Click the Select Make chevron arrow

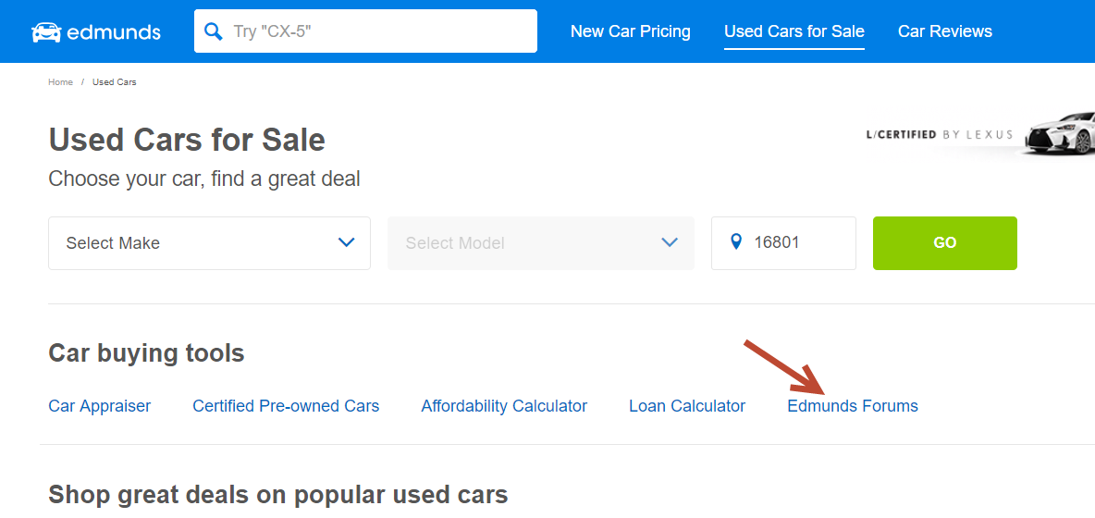347,242
